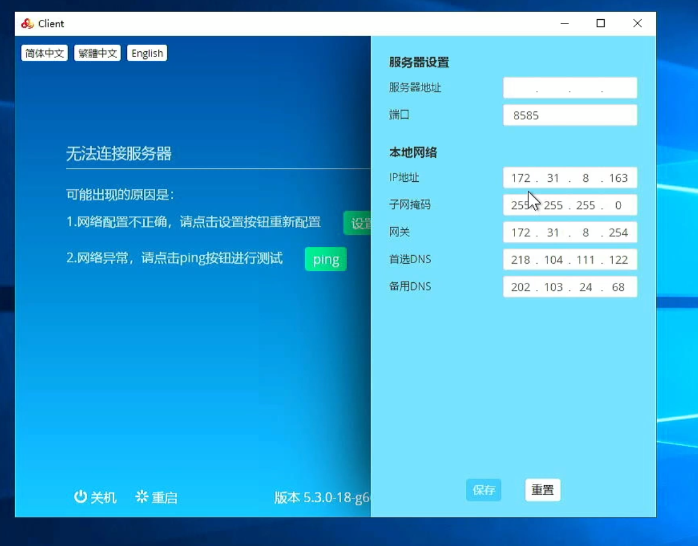Maximize the Client window
Viewport: 698px width, 546px height.
[x=601, y=23]
